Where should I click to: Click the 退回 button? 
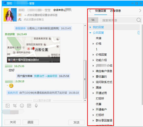(31, 122)
